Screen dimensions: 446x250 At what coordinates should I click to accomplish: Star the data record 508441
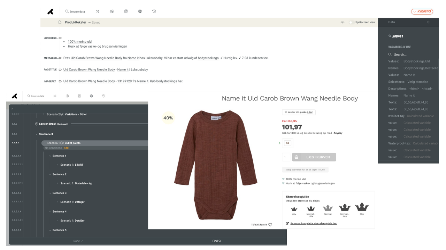pos(390,36)
